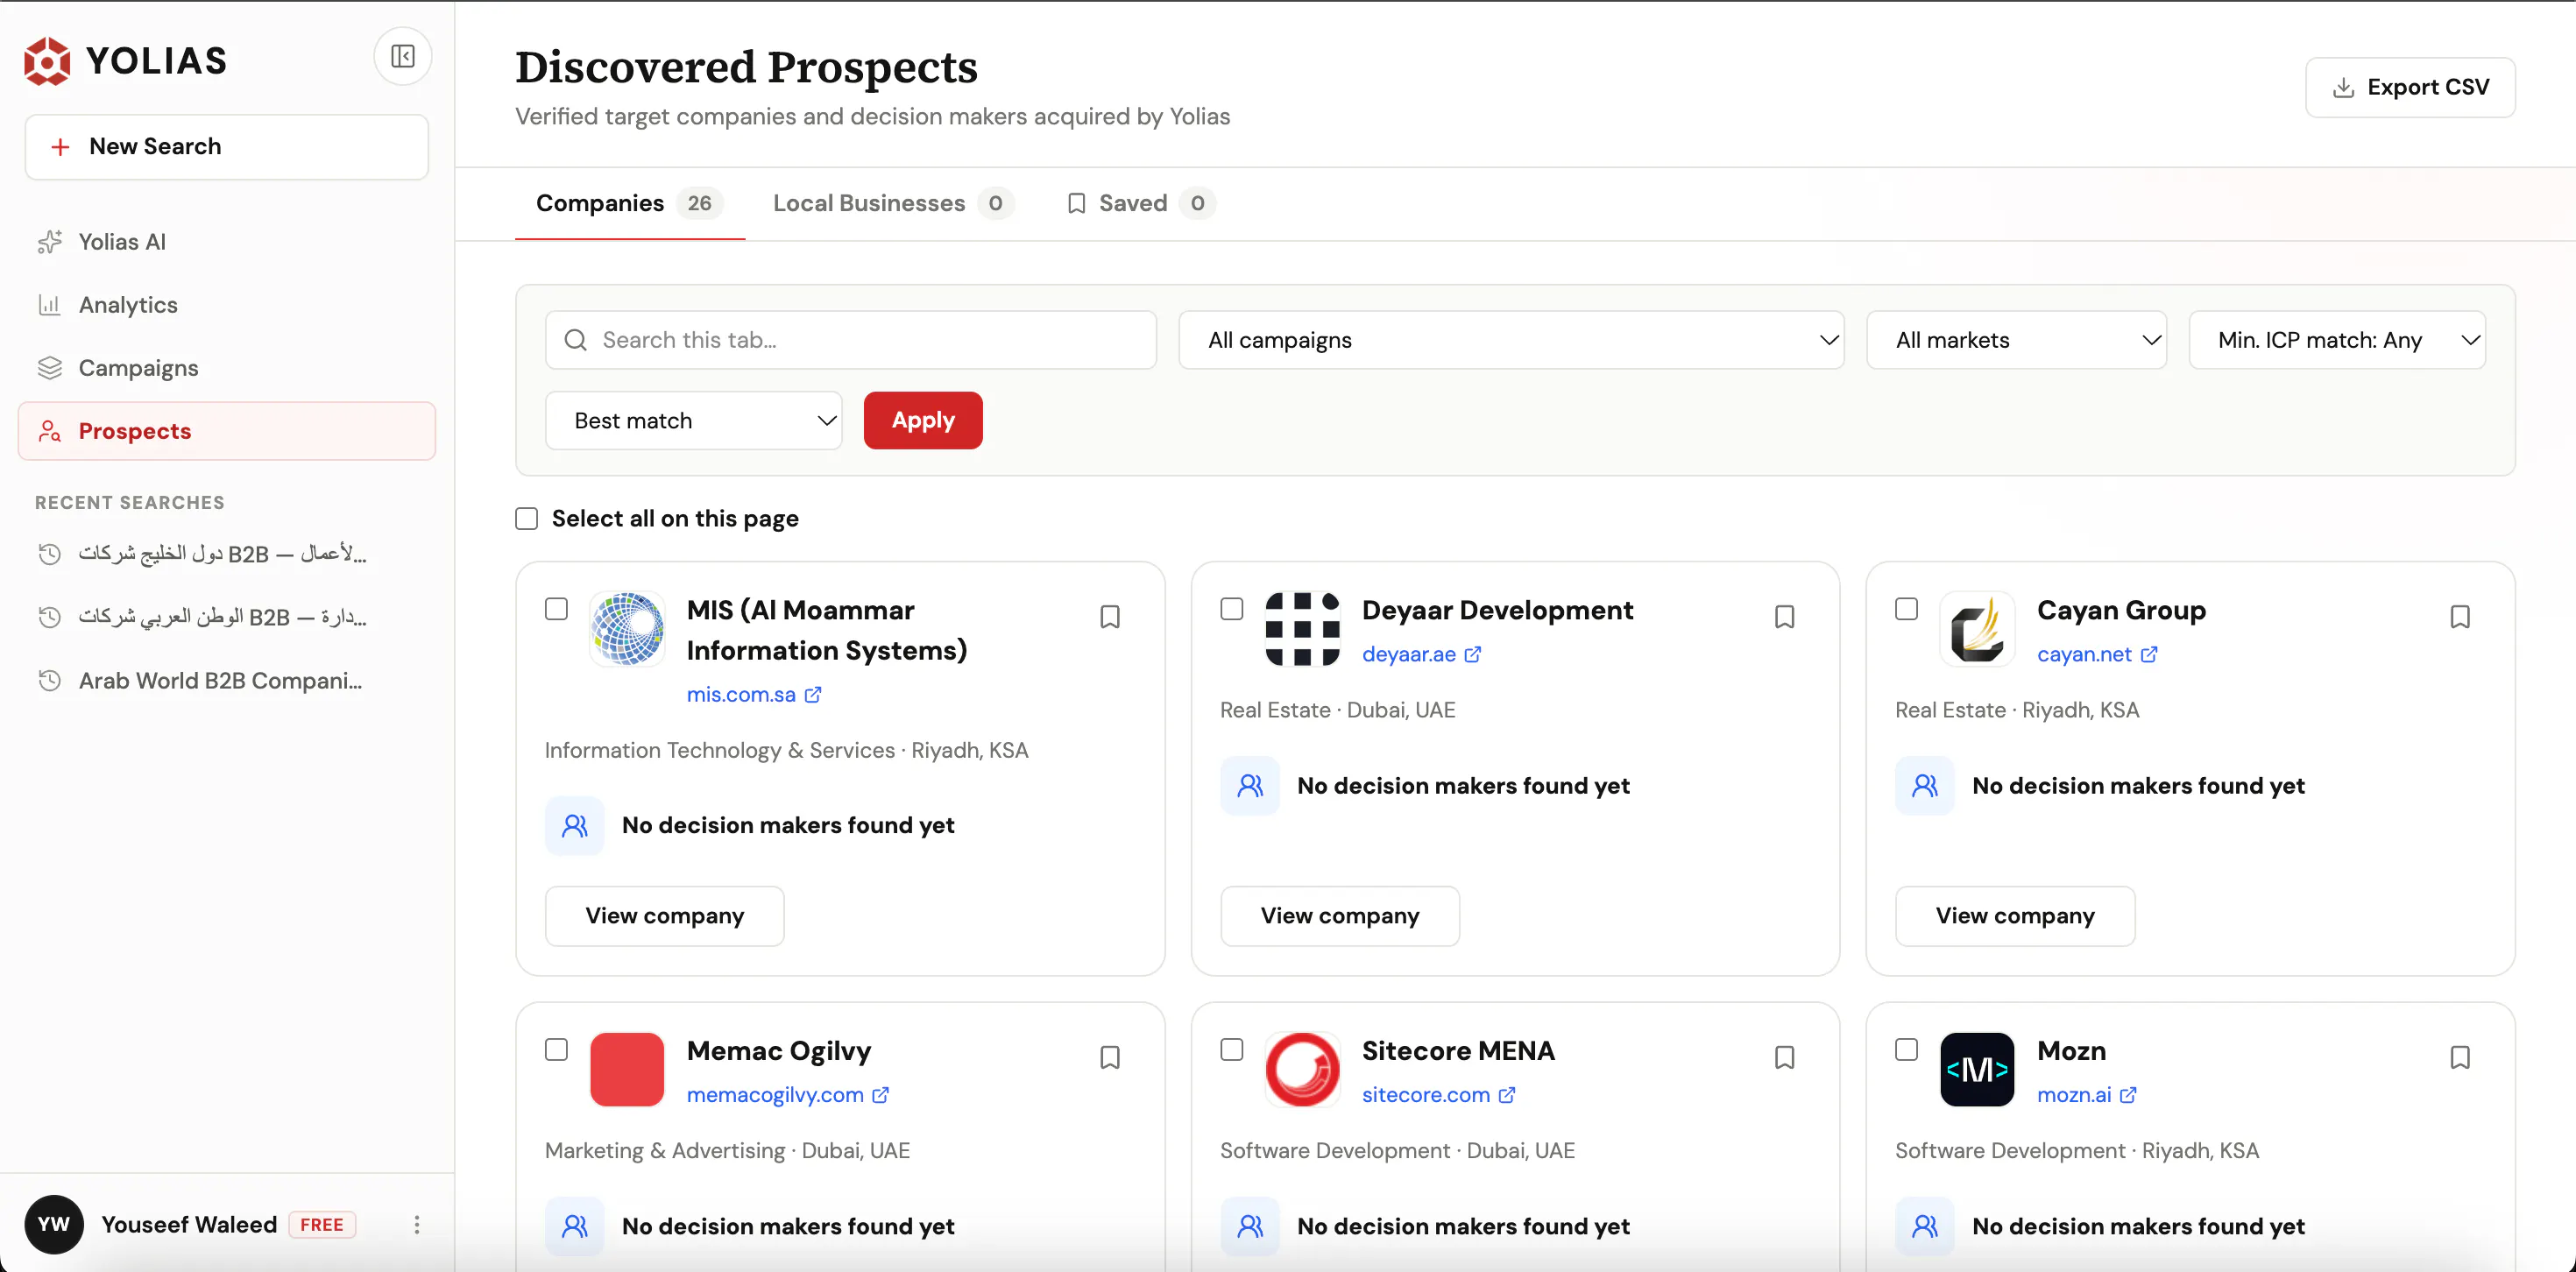Click decision makers icon on Deyaar Development card
The image size is (2576, 1272).
pyautogui.click(x=1249, y=785)
